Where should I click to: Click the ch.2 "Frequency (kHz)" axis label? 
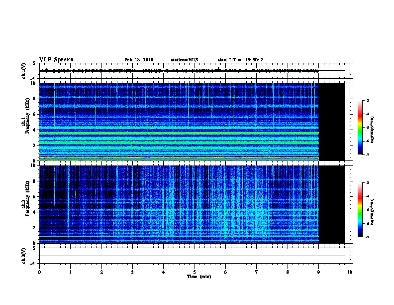(x=27, y=198)
